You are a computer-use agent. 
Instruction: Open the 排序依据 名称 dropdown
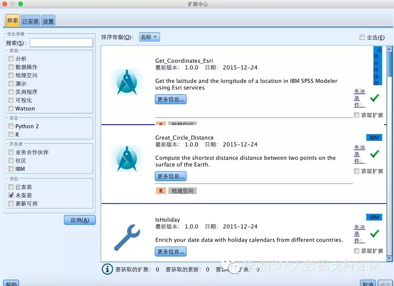tap(149, 37)
